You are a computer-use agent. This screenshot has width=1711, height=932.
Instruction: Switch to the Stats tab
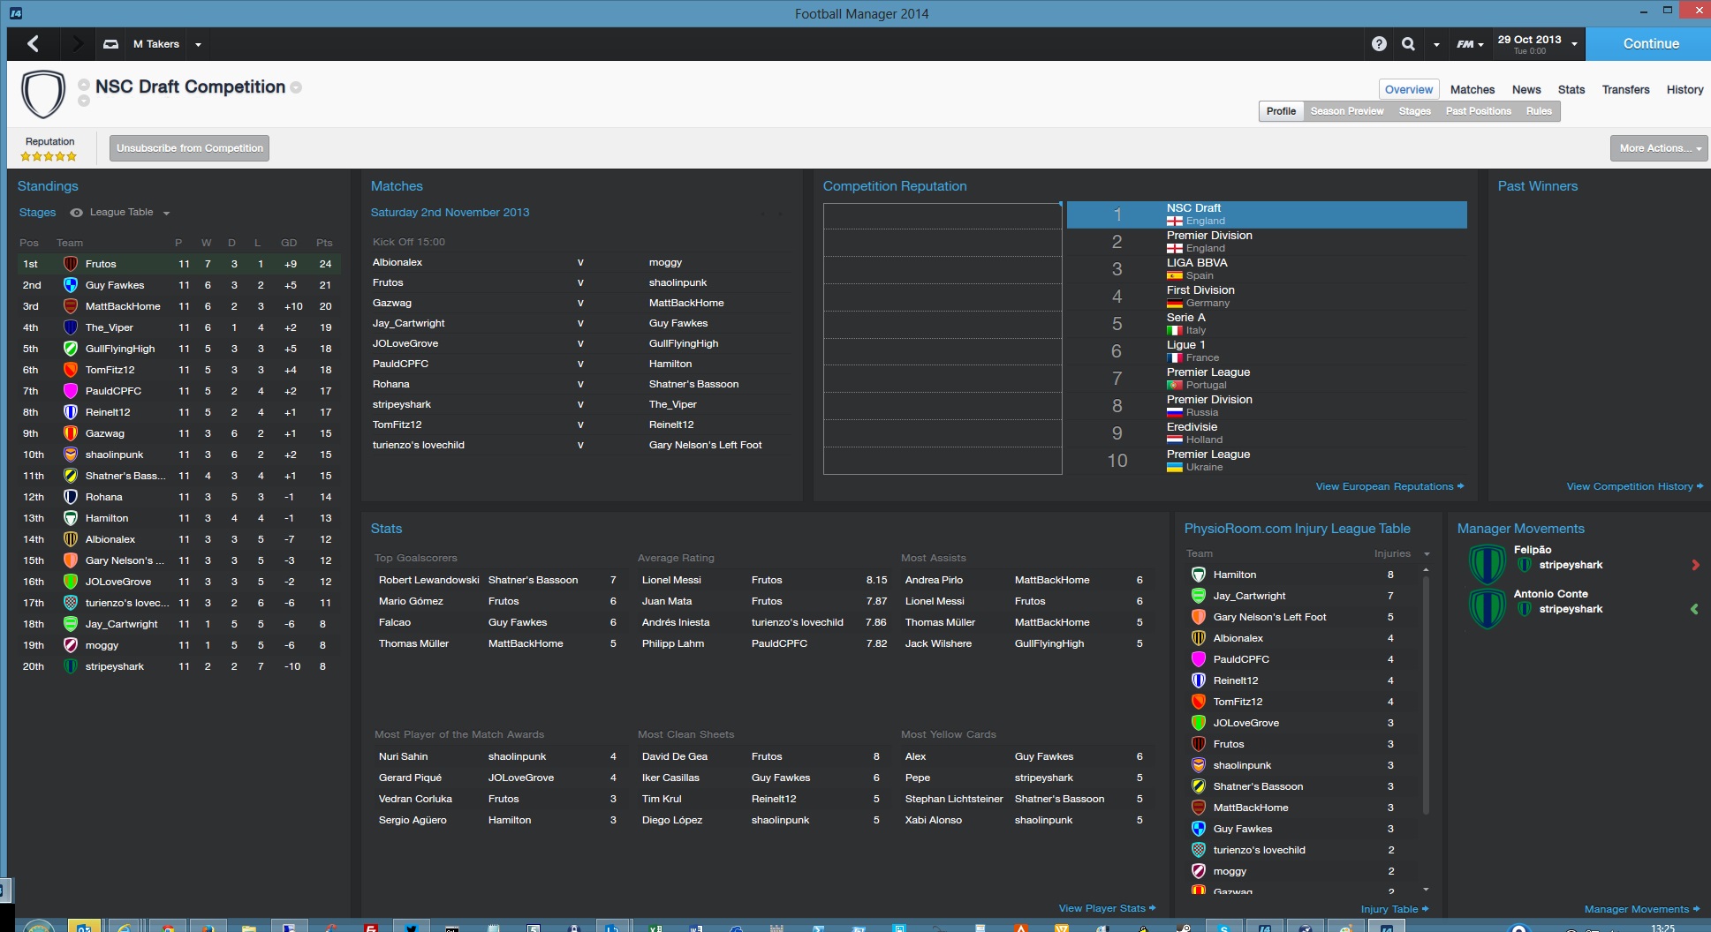point(1571,90)
